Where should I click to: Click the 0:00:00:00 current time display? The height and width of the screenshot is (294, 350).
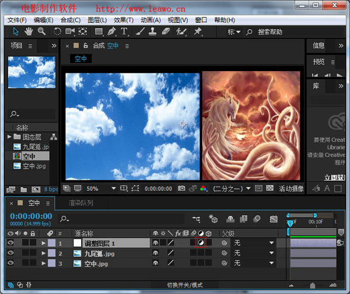(31, 216)
